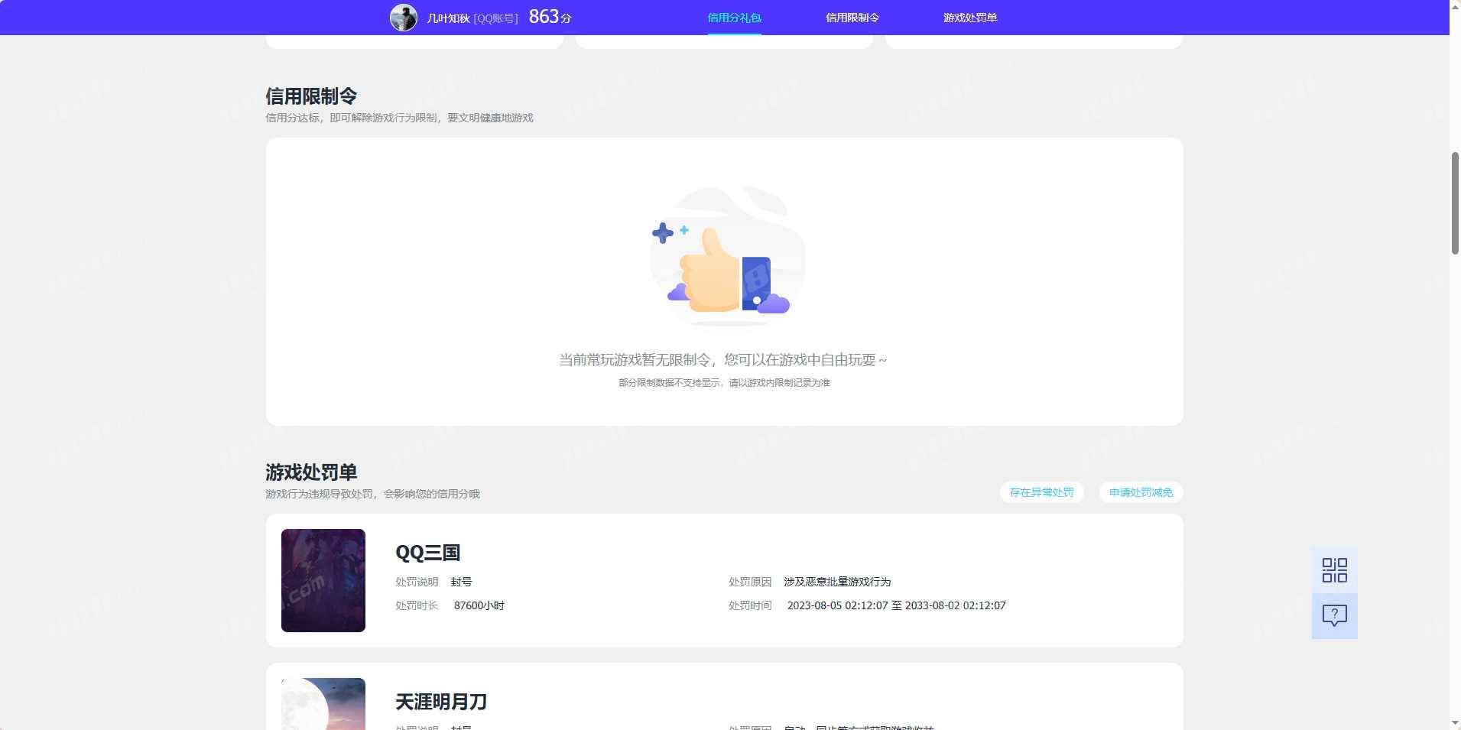
Task: Open the QR code side icon
Action: click(x=1334, y=570)
